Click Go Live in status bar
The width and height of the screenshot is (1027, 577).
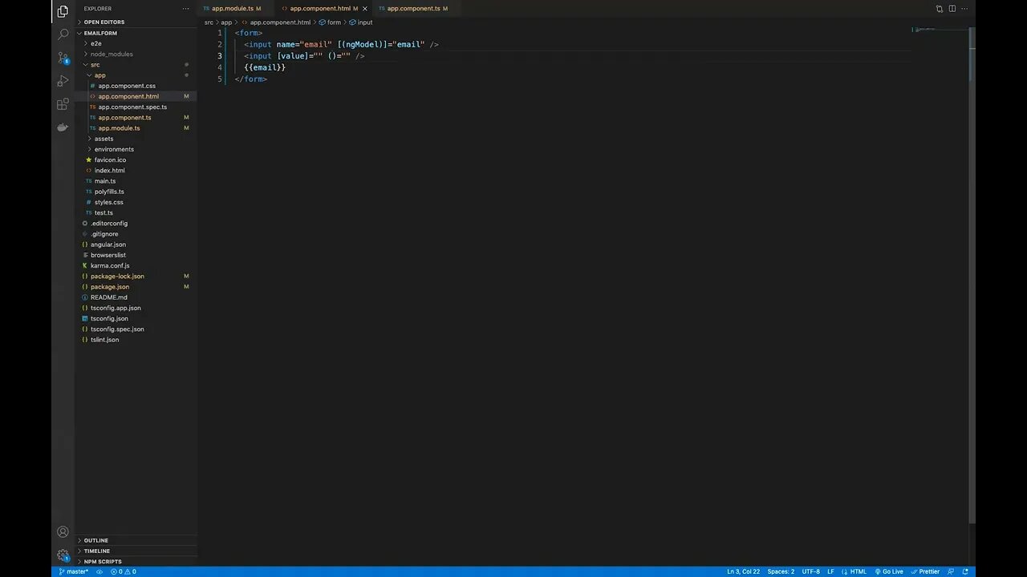point(889,571)
